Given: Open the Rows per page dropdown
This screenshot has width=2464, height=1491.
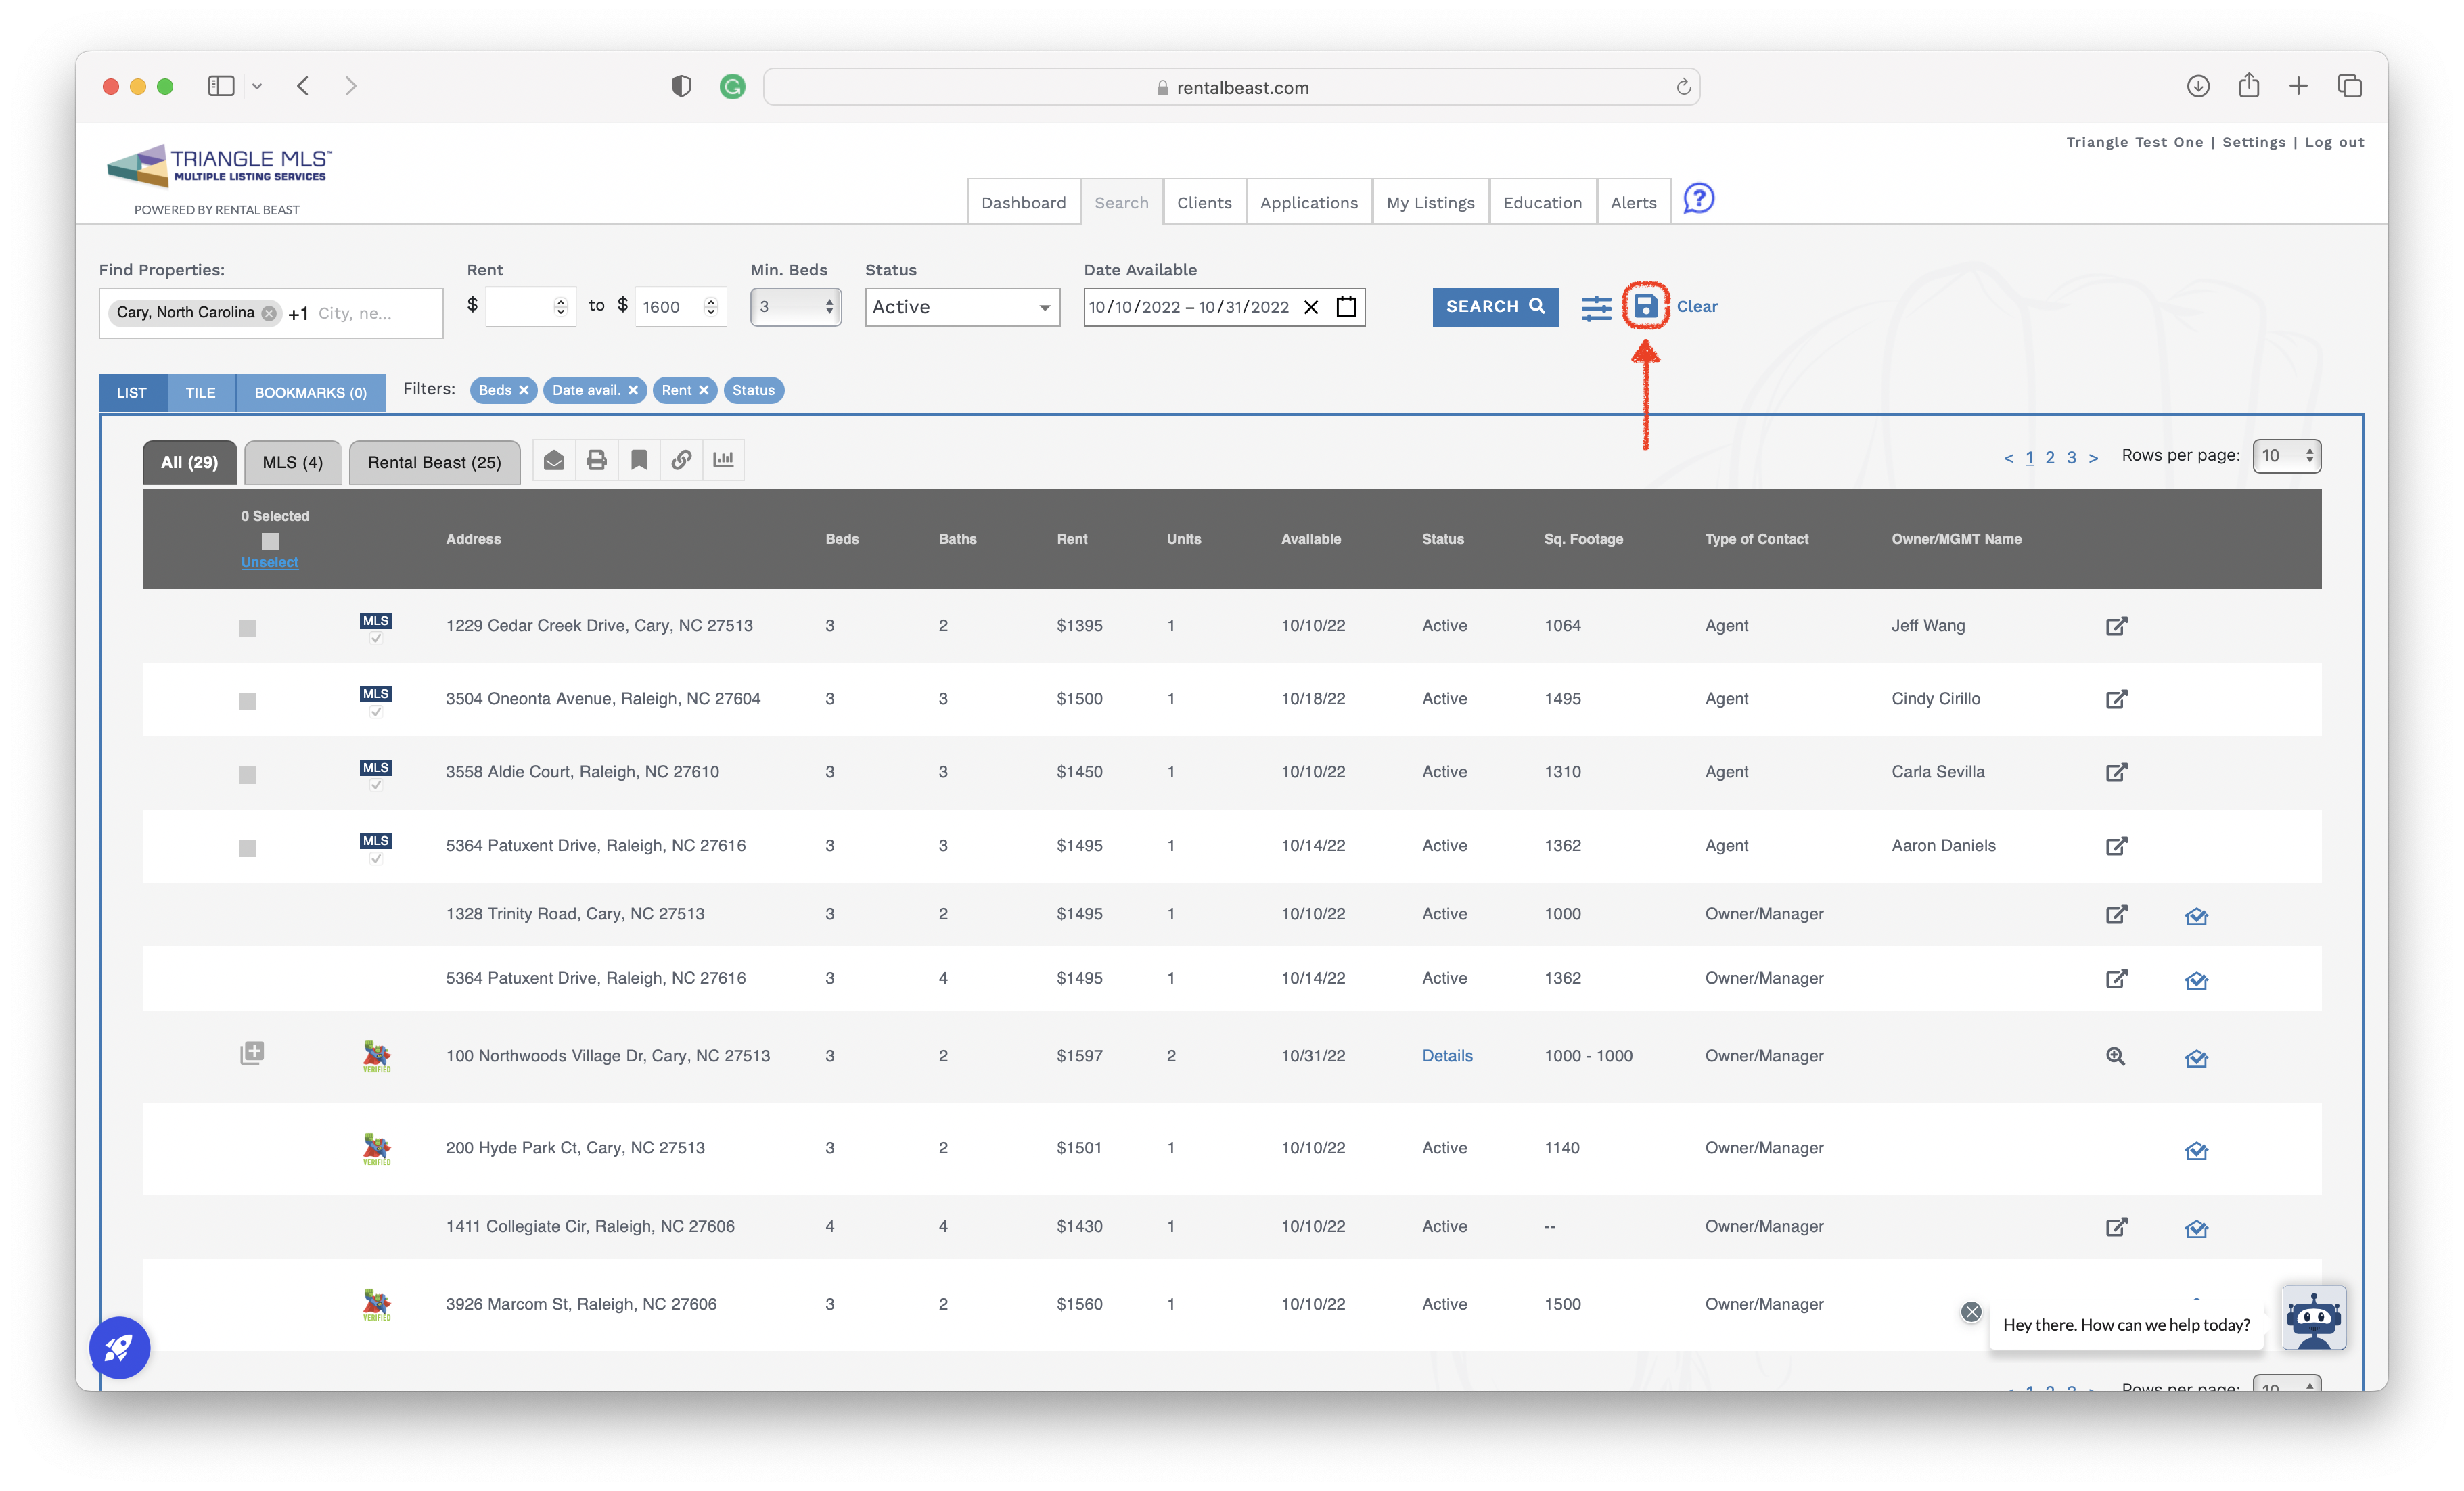Looking at the screenshot, I should click(x=2287, y=456).
